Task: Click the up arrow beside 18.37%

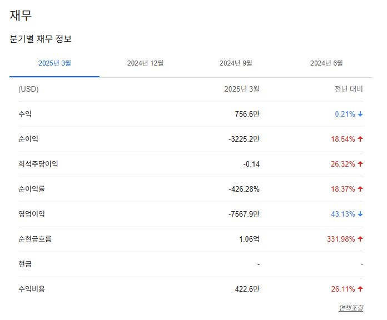Action: (x=360, y=189)
